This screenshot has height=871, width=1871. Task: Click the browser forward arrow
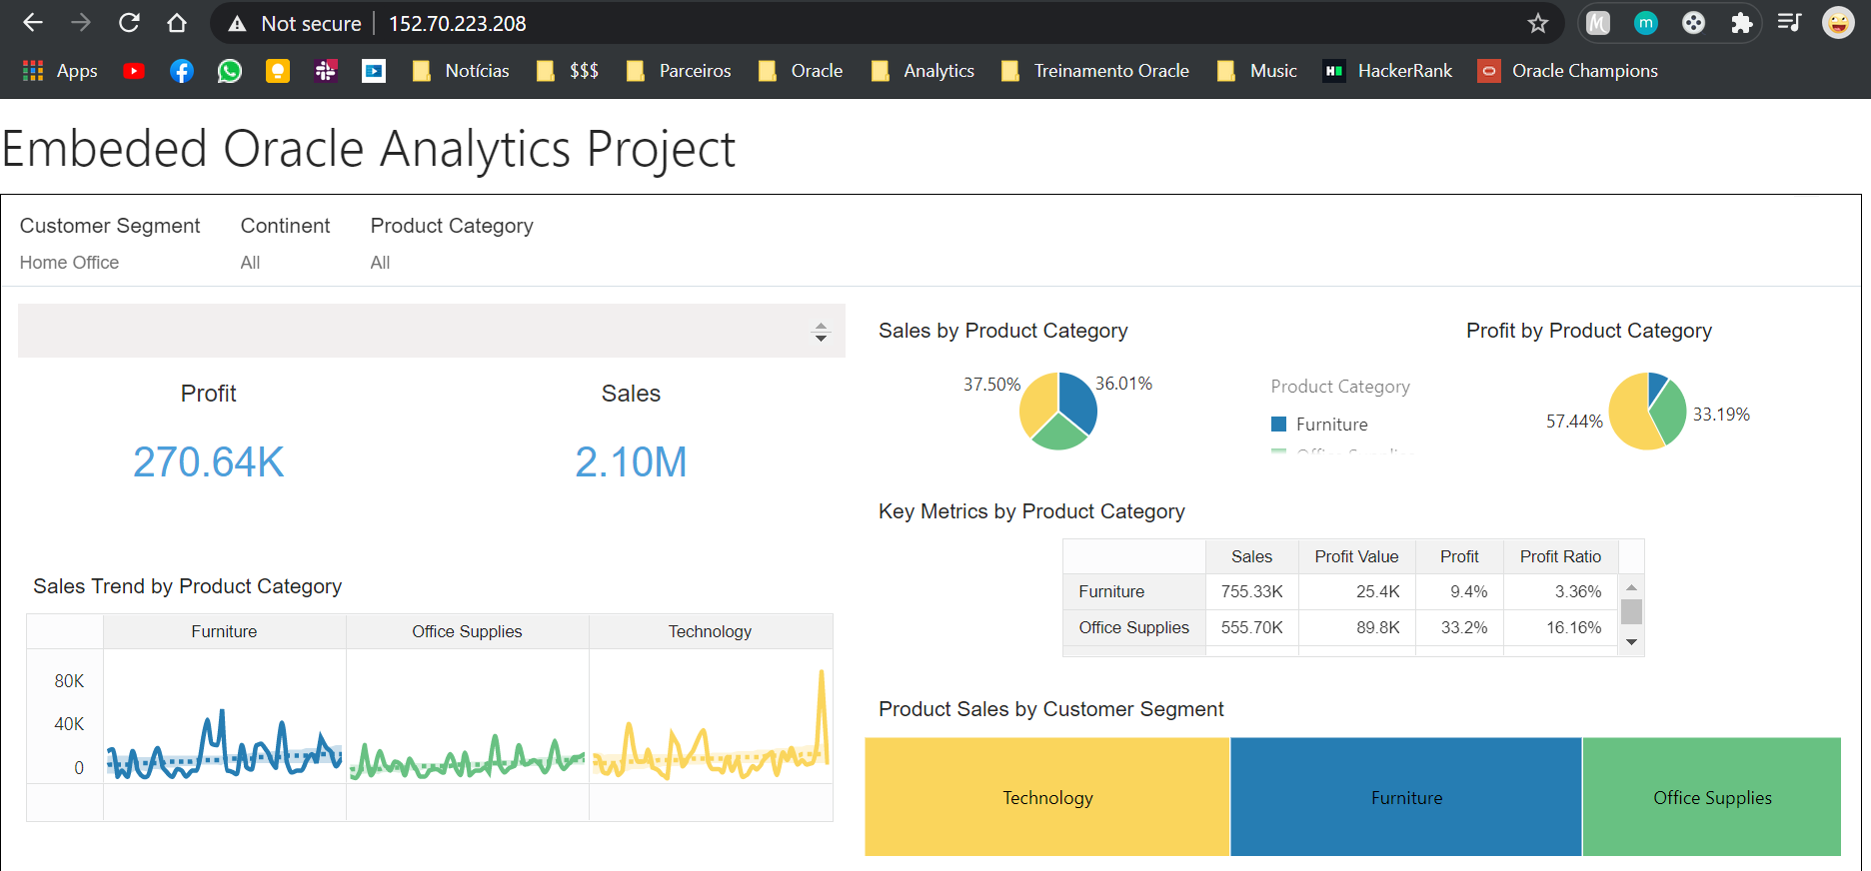81,23
